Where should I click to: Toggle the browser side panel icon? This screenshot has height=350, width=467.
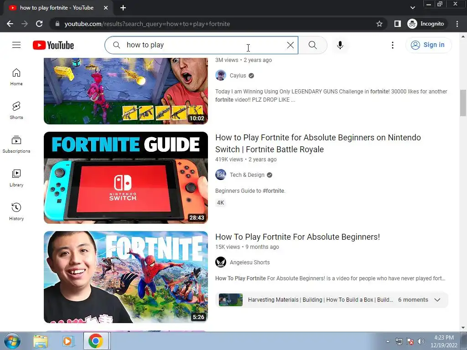397,24
